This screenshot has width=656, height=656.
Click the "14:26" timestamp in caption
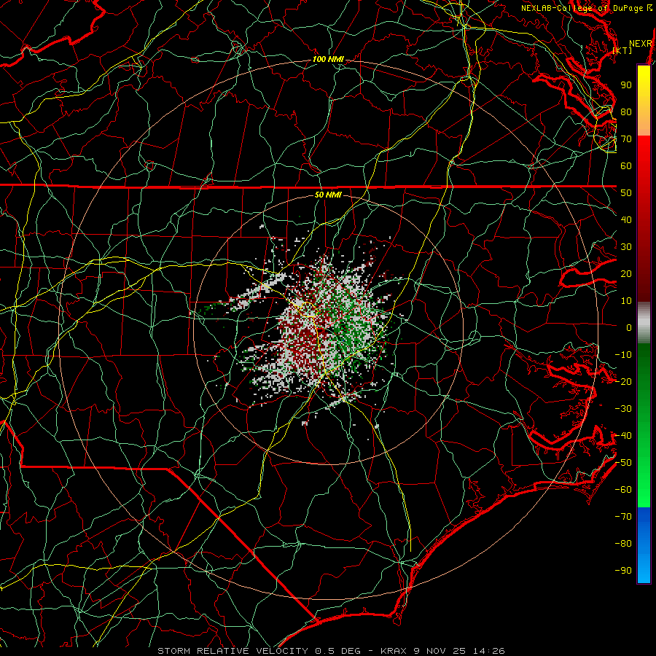tap(489, 651)
